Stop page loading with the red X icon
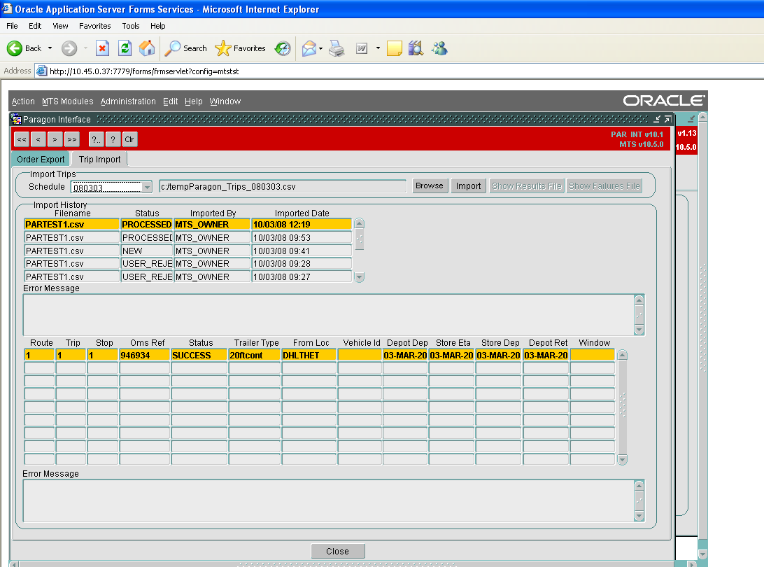This screenshot has height=567, width=764. point(102,48)
